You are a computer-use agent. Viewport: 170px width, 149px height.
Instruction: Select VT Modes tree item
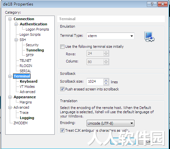(27, 87)
